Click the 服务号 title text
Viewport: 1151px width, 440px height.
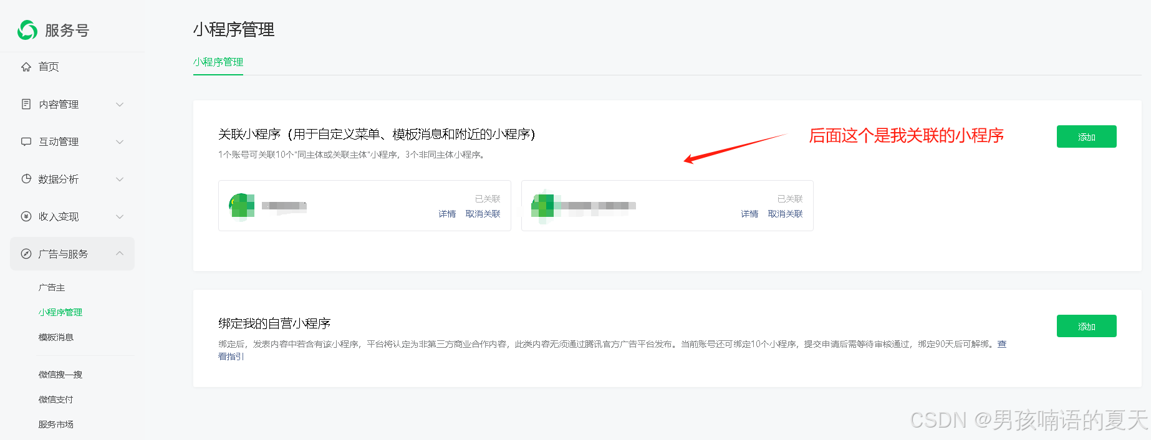click(x=67, y=30)
